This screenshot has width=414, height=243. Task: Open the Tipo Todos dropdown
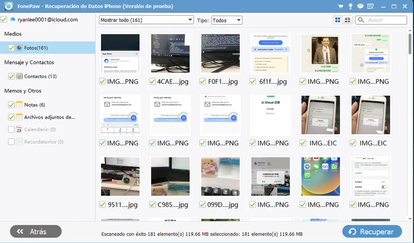coord(227,20)
